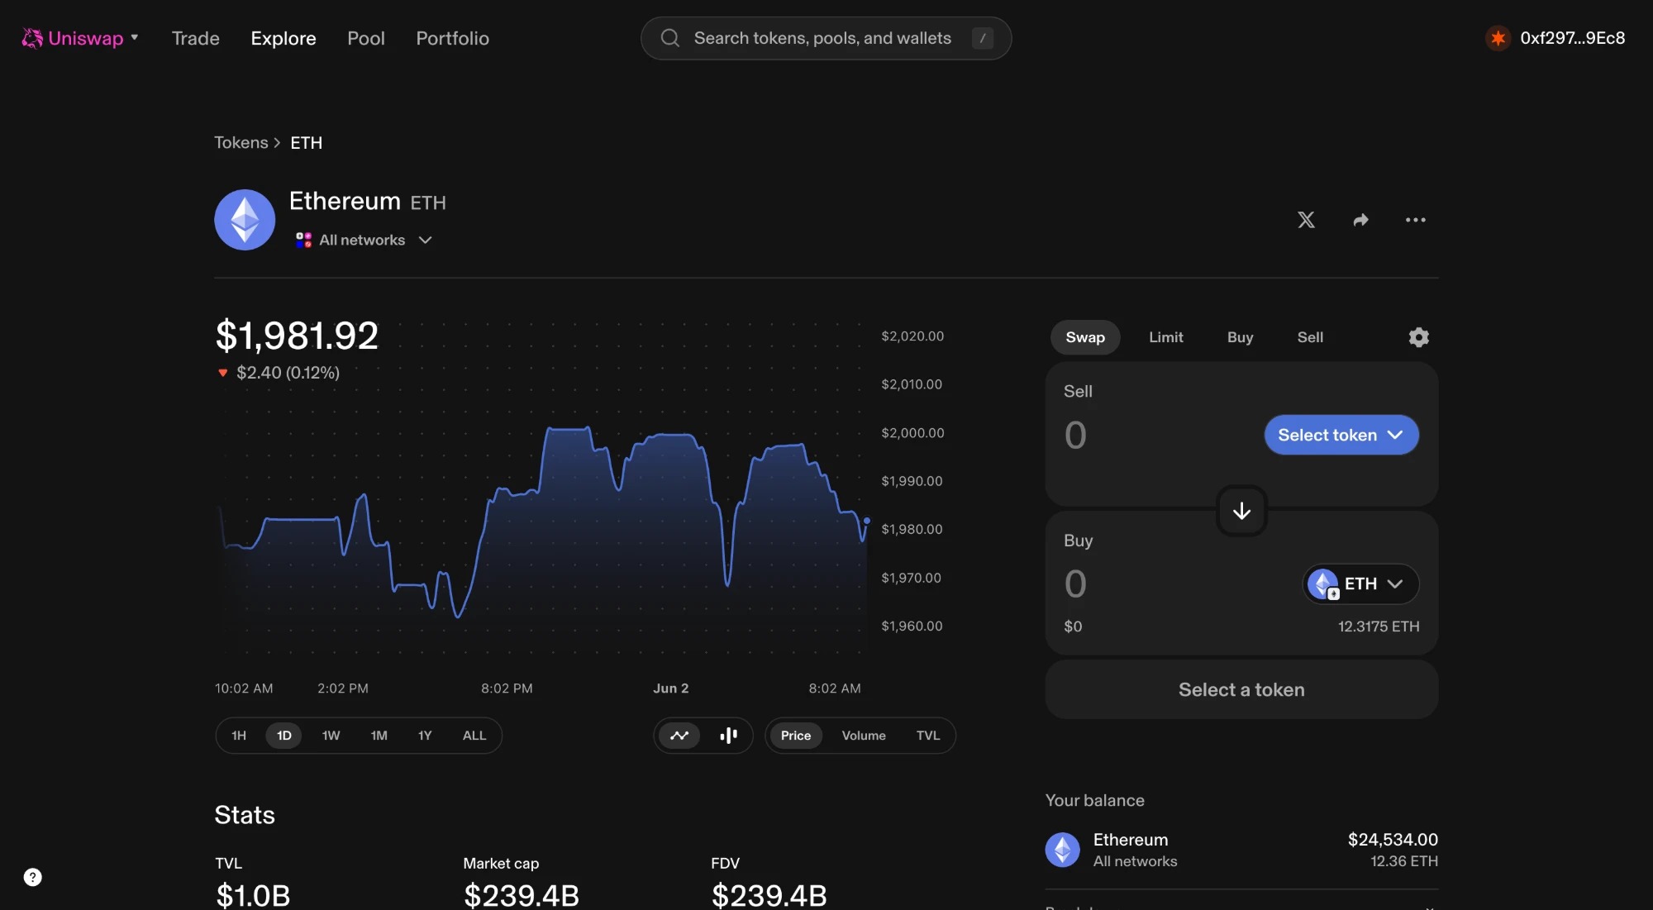The width and height of the screenshot is (1653, 910).
Task: Click the Select a token button
Action: coord(1241,689)
